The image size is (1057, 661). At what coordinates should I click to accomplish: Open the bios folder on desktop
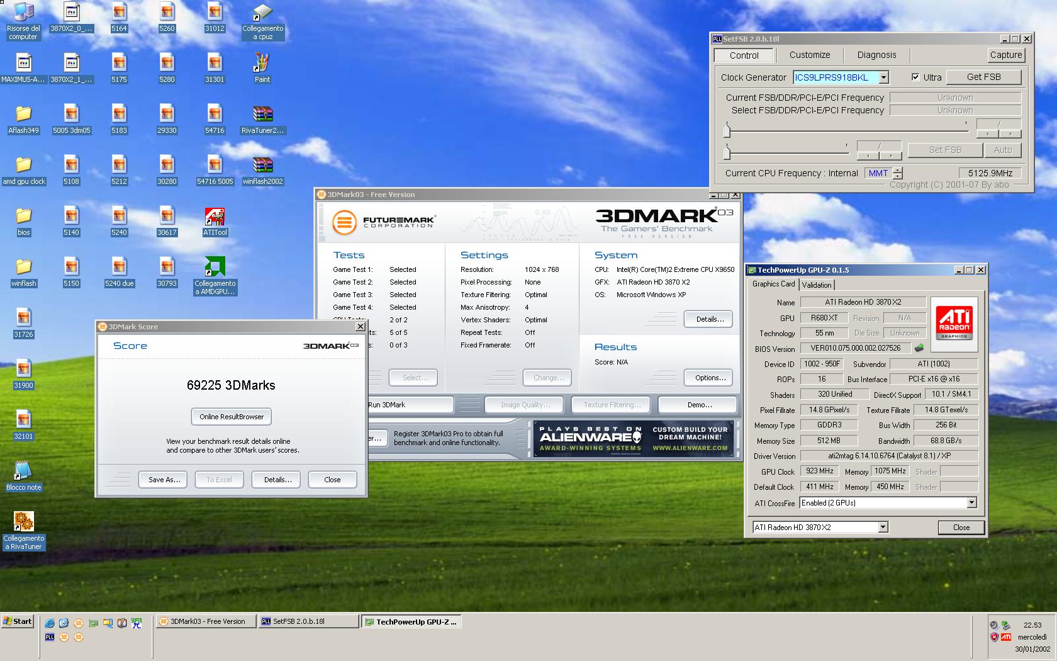click(23, 222)
